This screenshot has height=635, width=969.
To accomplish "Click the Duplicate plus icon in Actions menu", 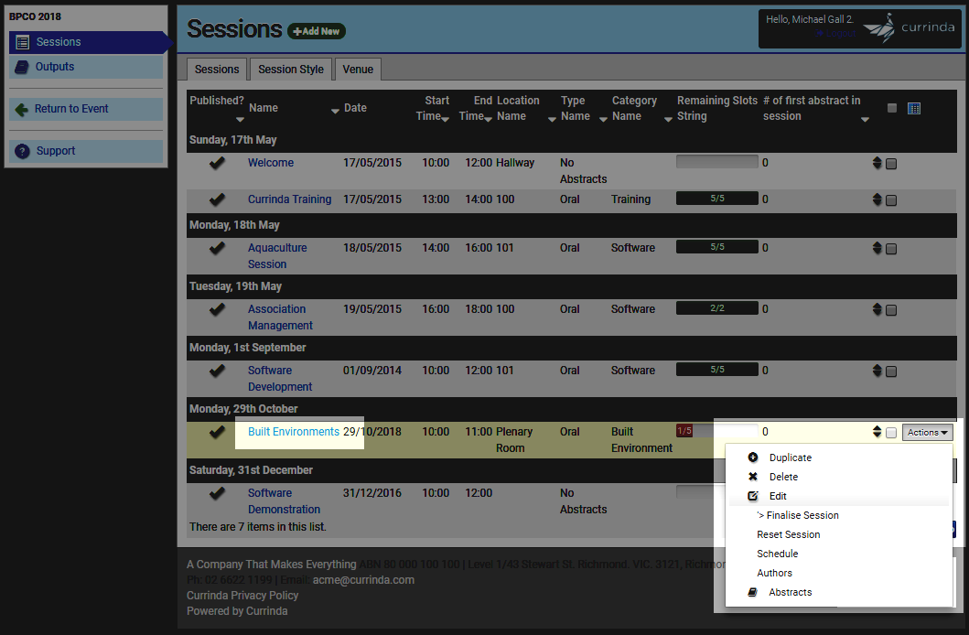I will (753, 457).
